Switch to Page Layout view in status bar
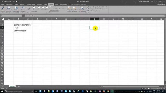The image size is (166, 93). [146, 89]
